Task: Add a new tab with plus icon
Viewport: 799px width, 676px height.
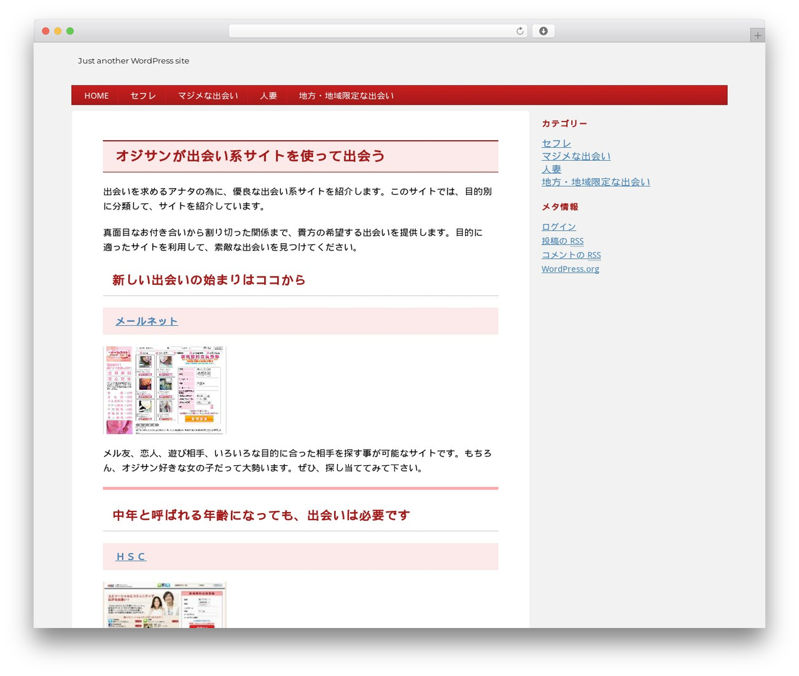Action: pyautogui.click(x=757, y=36)
